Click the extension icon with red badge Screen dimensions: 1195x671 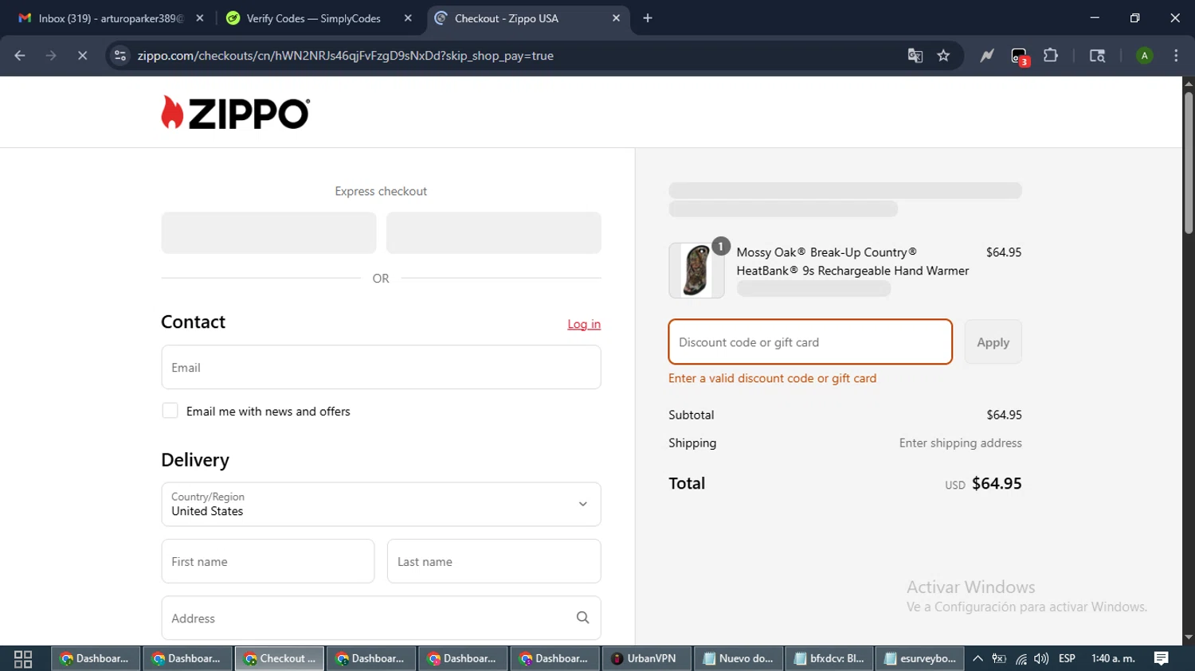click(1020, 57)
